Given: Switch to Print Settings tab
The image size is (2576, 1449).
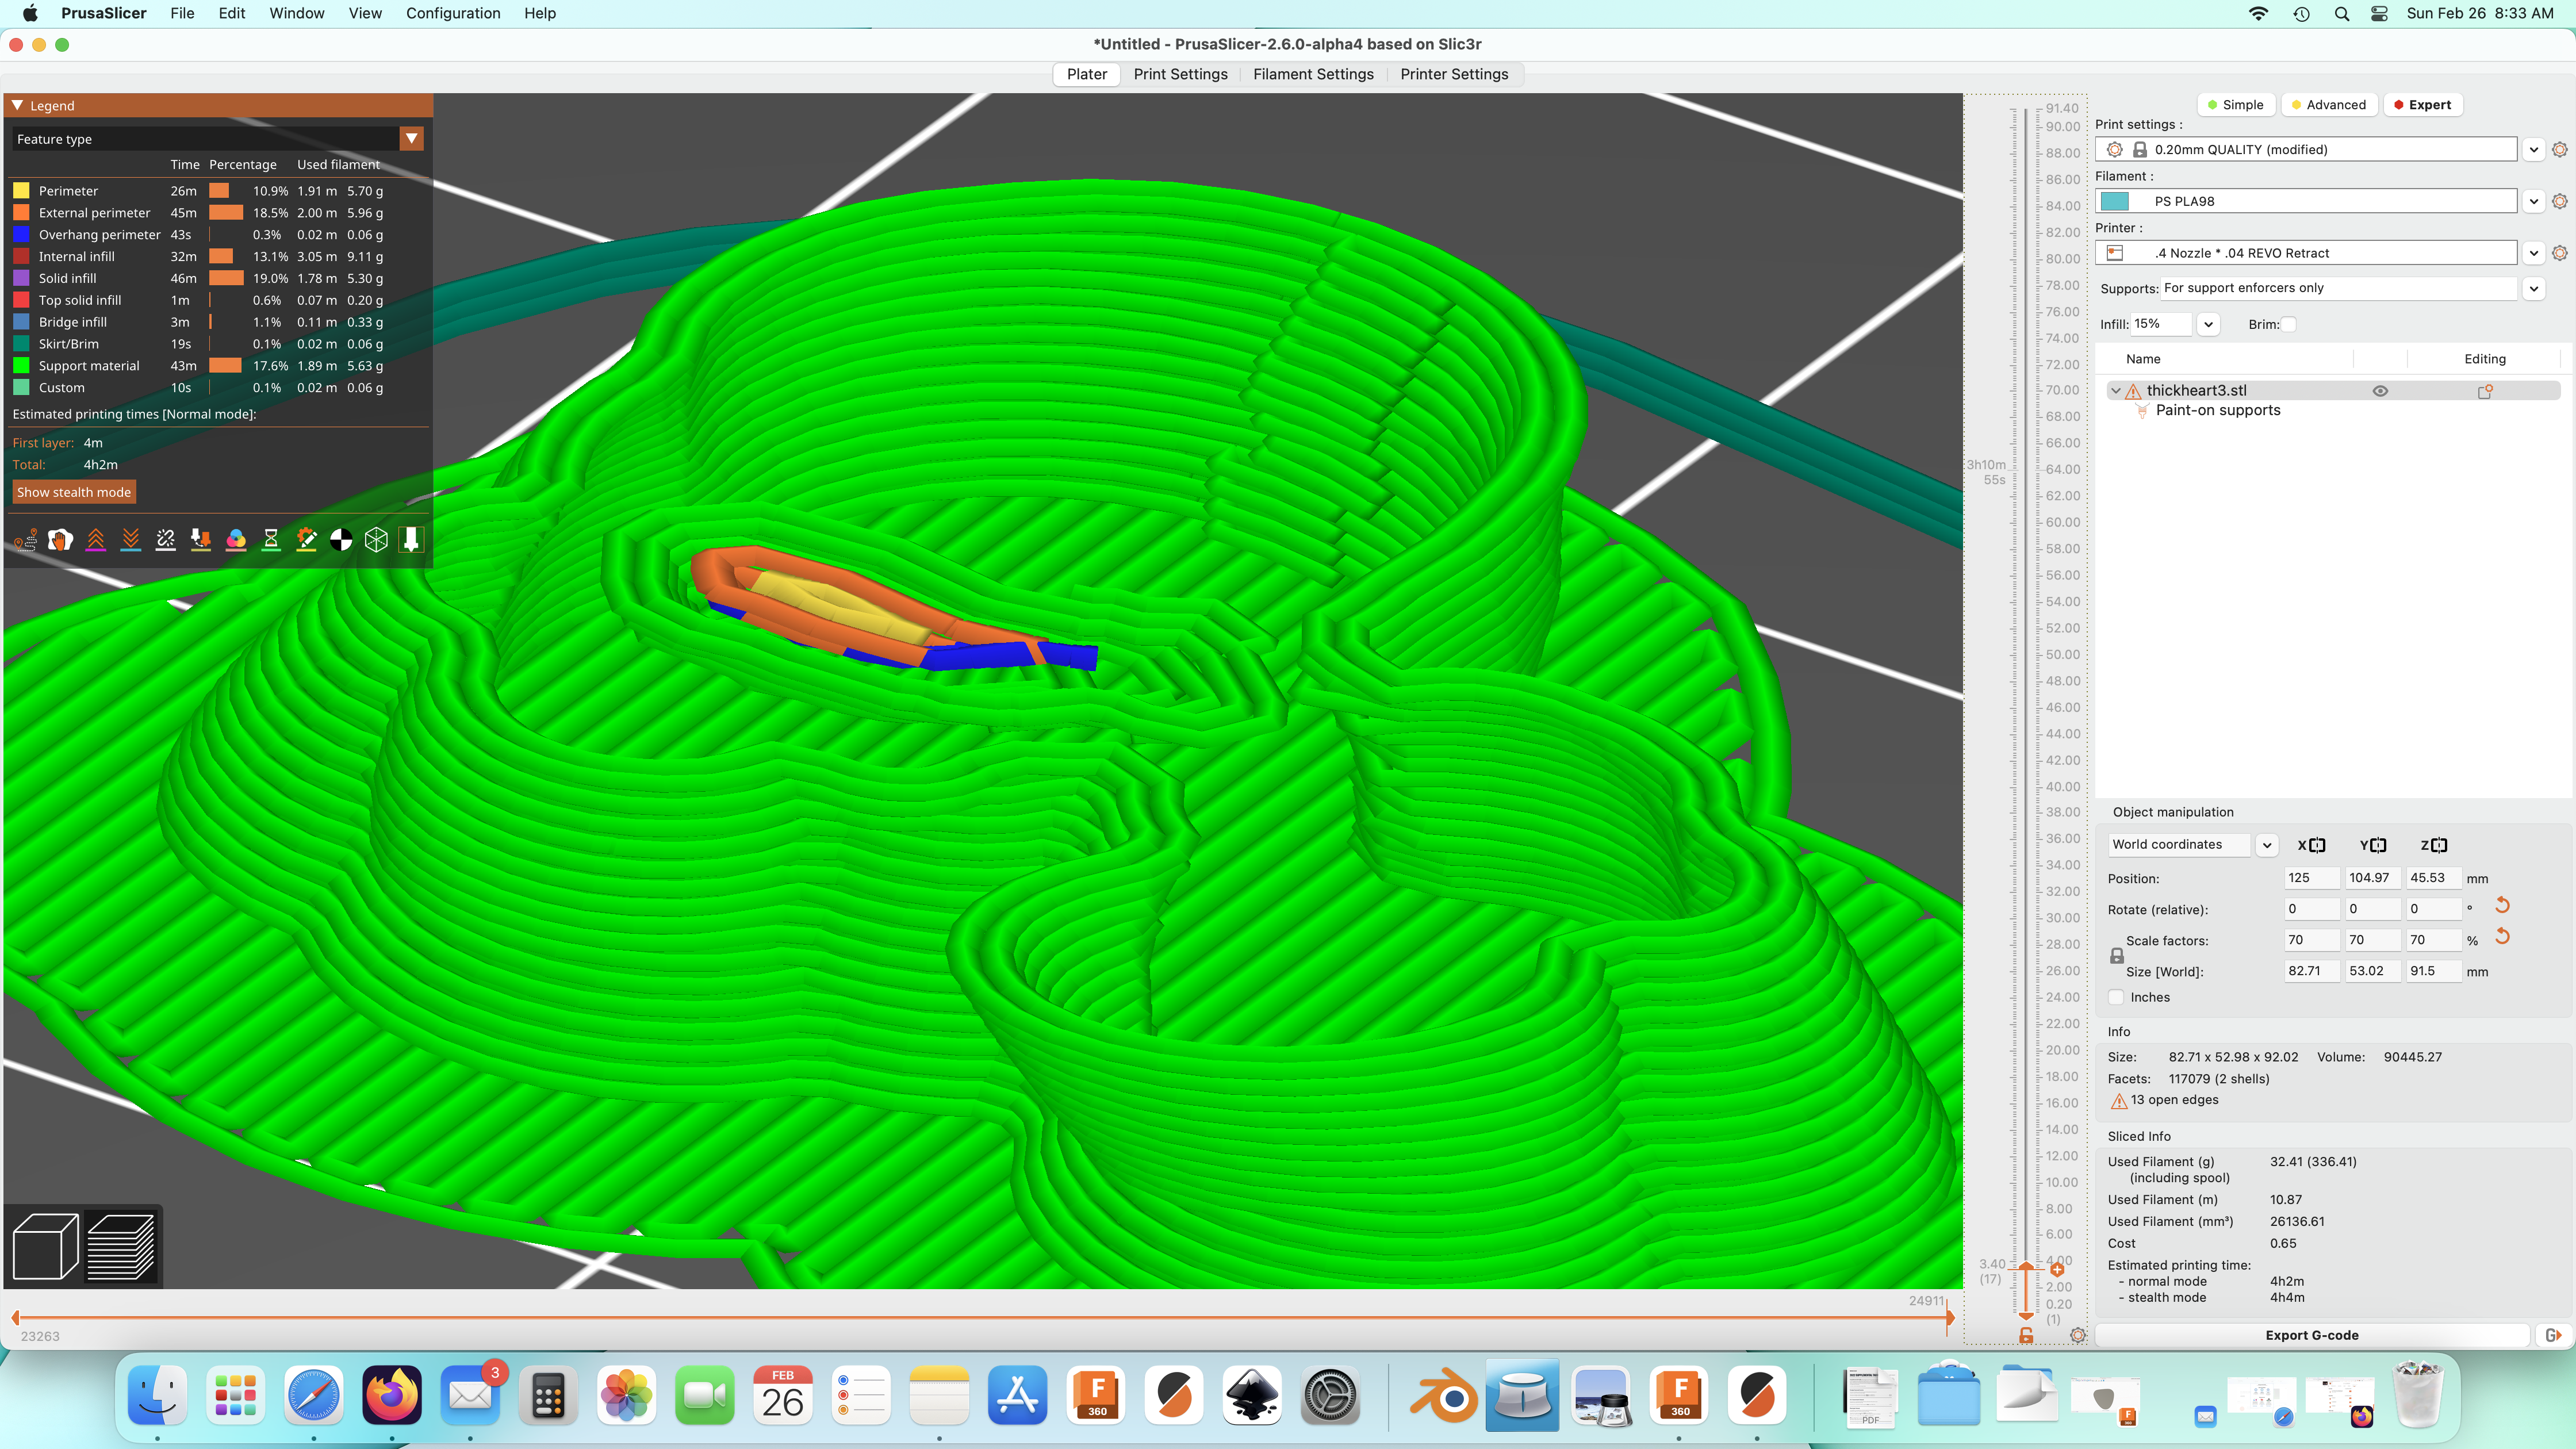Looking at the screenshot, I should click(x=1180, y=74).
